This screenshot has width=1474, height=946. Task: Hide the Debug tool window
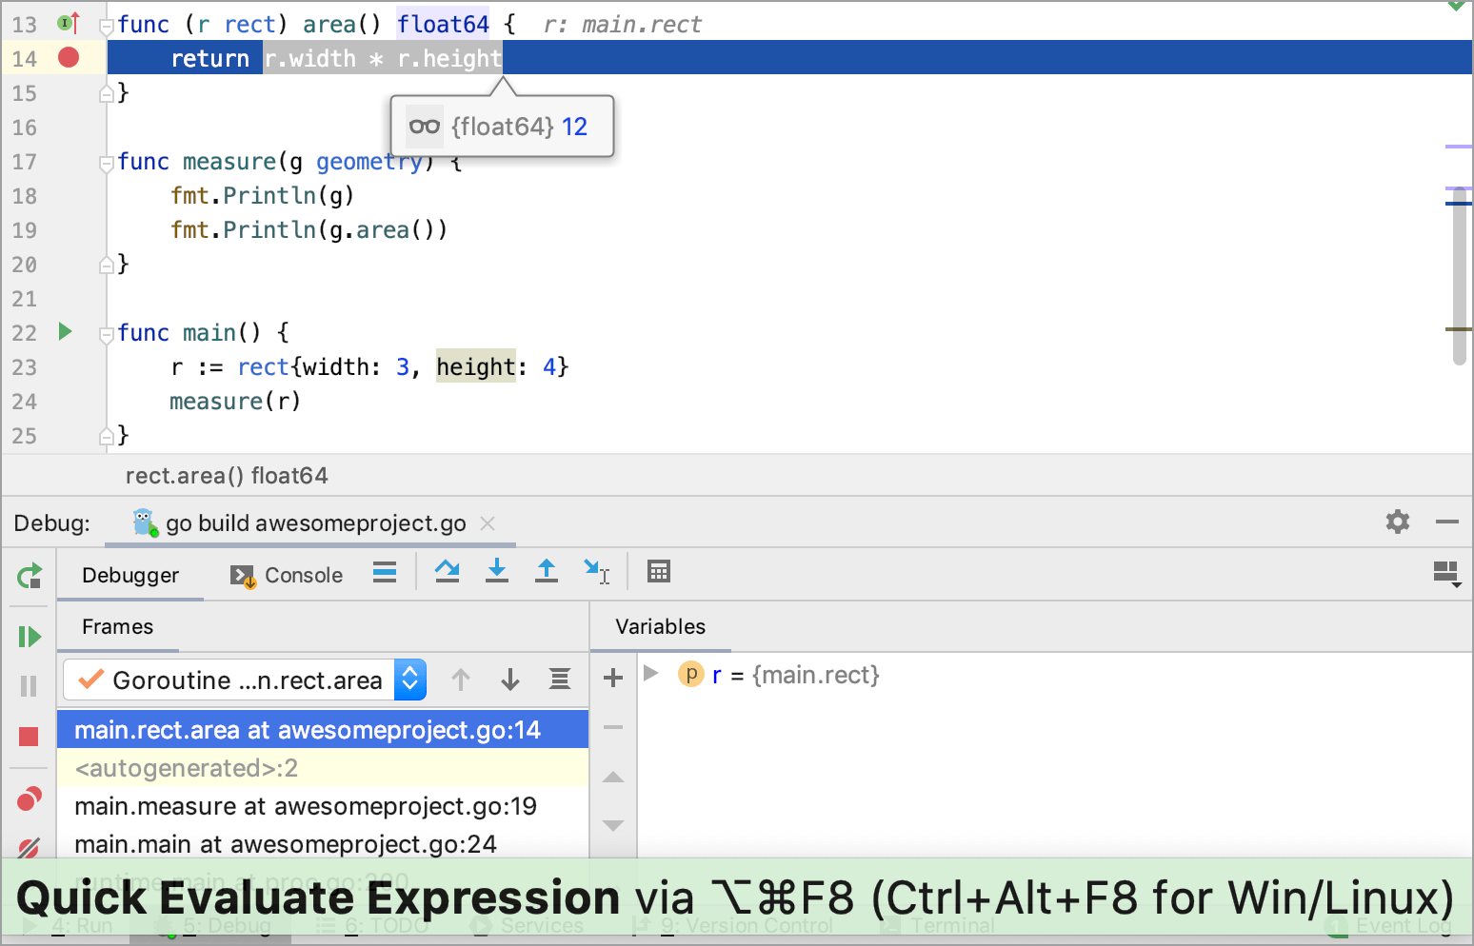point(1447,522)
